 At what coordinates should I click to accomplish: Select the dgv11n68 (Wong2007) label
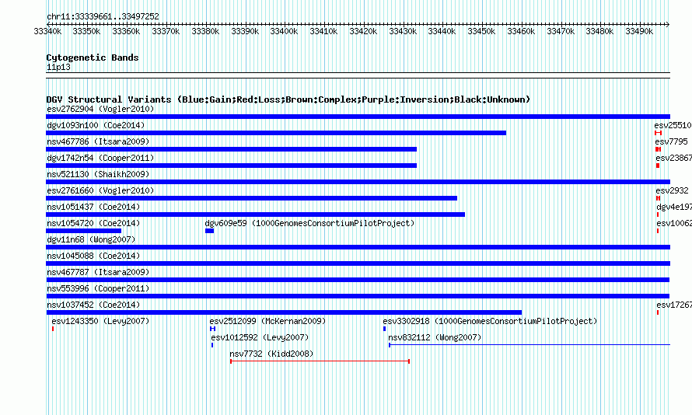click(91, 239)
